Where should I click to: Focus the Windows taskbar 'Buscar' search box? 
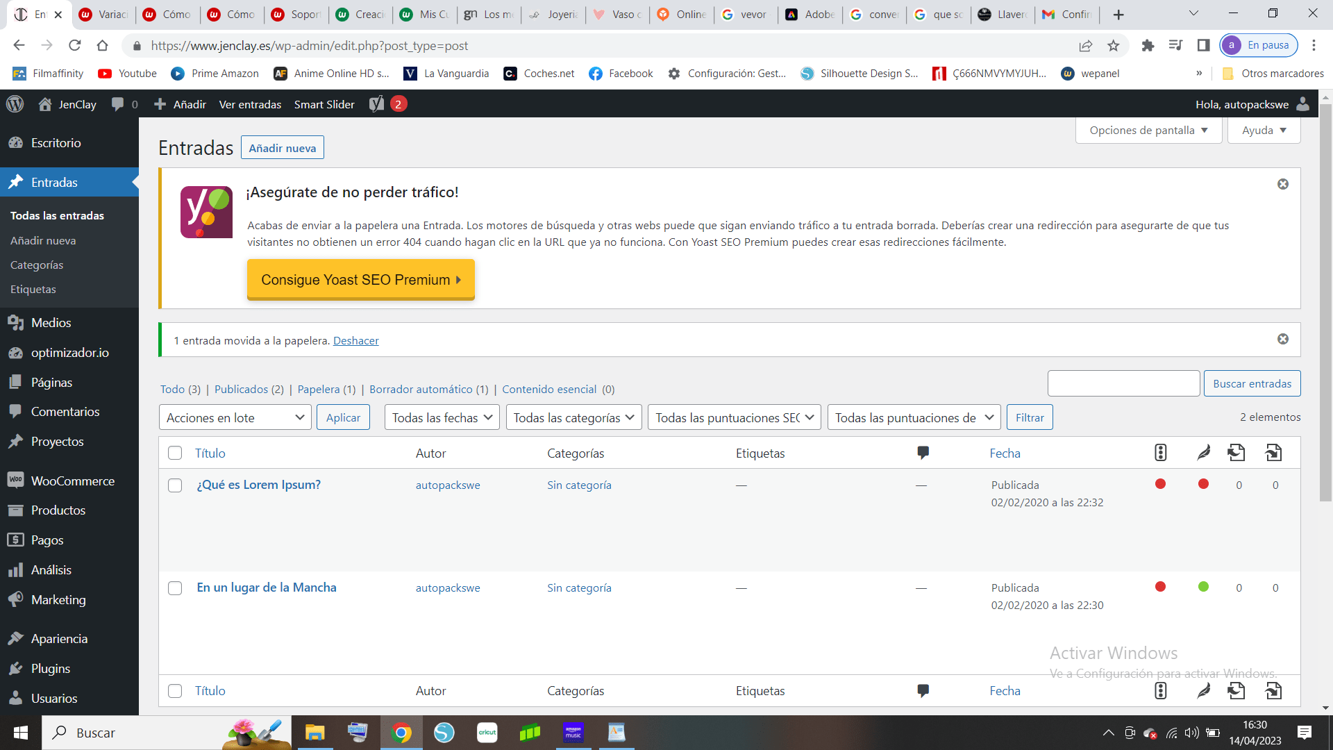click(167, 733)
